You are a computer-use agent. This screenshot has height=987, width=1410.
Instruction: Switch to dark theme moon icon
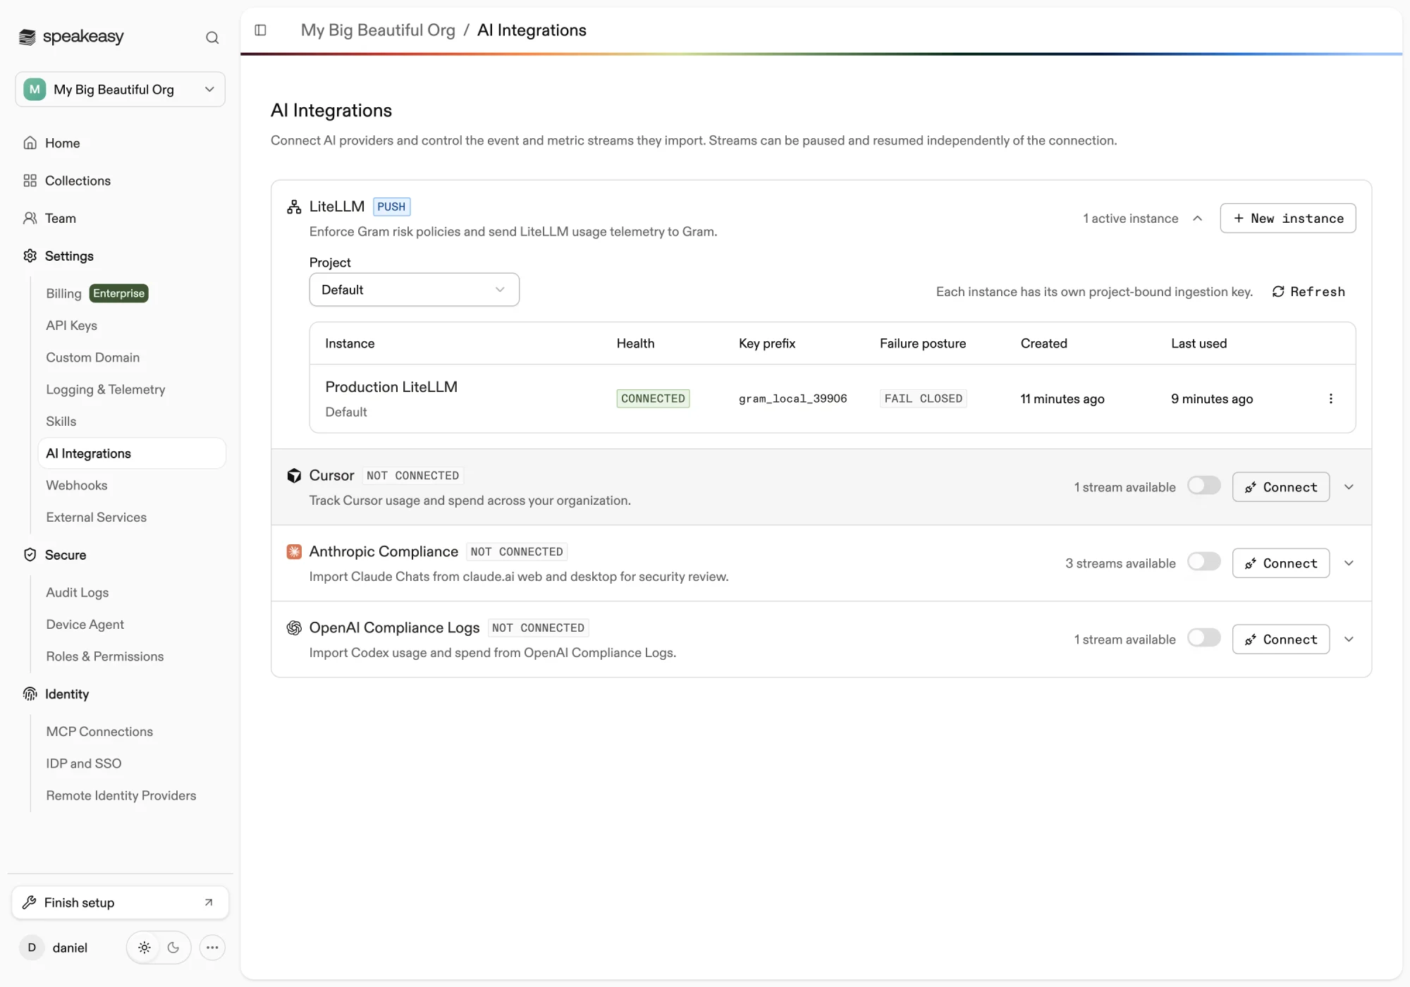173,948
